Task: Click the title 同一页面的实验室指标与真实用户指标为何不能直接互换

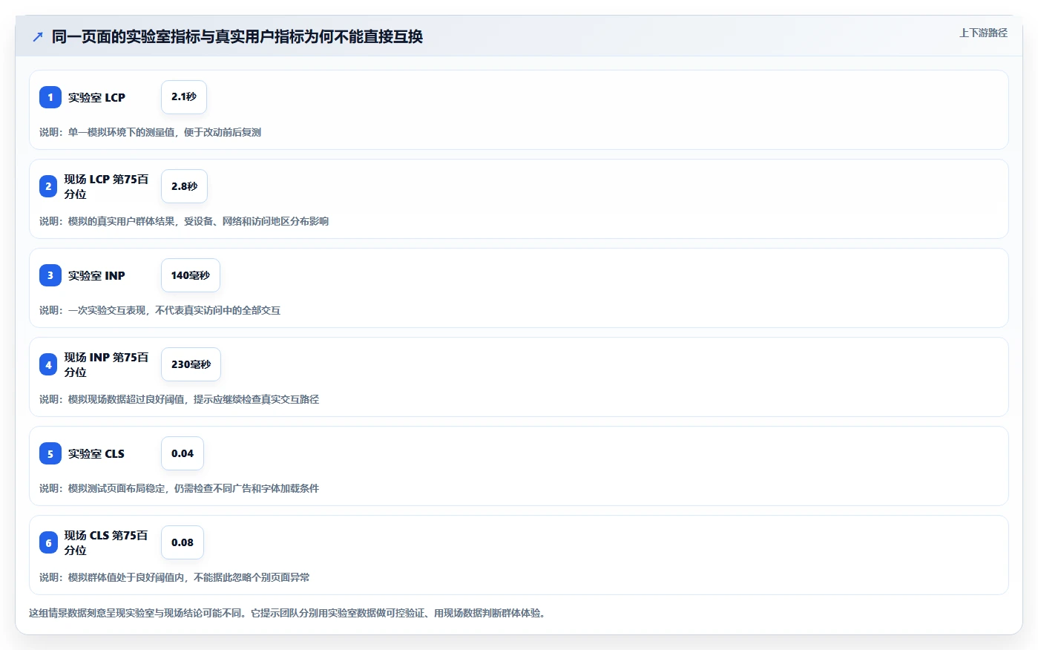Action: [x=237, y=36]
